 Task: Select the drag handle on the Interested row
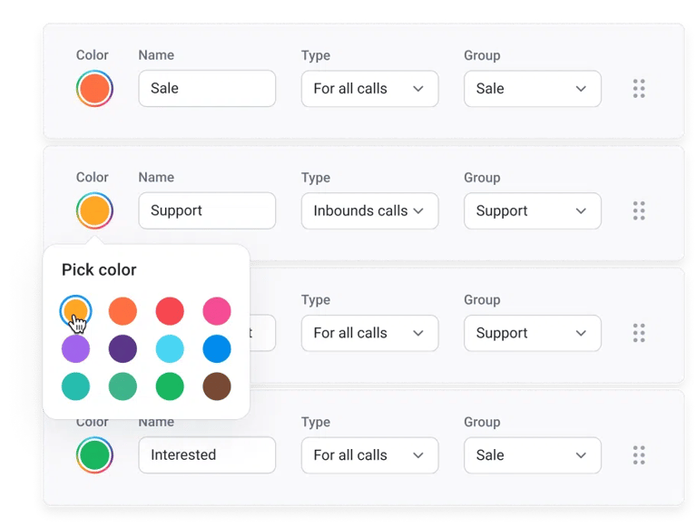coord(639,455)
